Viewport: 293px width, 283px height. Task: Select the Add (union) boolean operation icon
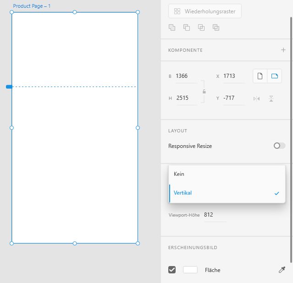172,27
